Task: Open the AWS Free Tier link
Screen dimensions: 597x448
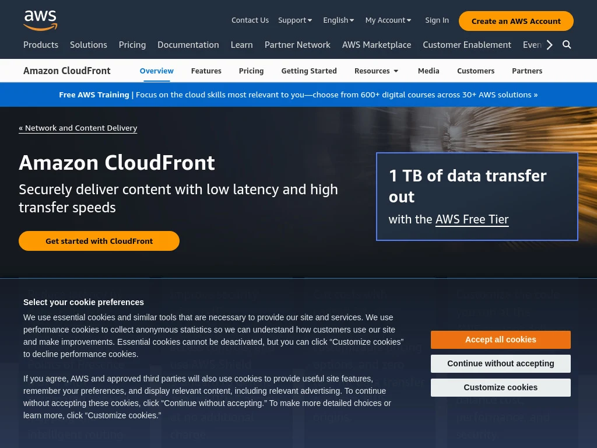Action: [x=472, y=219]
